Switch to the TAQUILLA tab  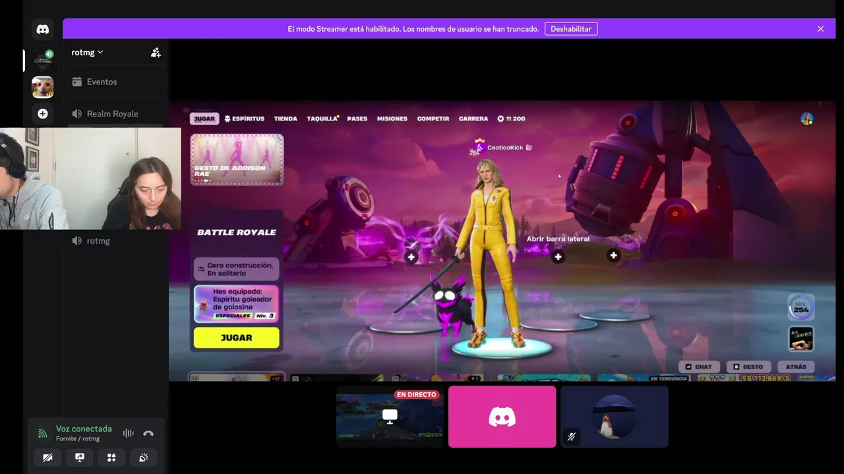(322, 118)
